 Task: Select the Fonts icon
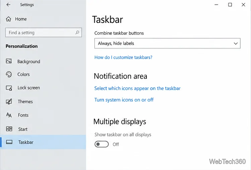[x=9, y=115]
